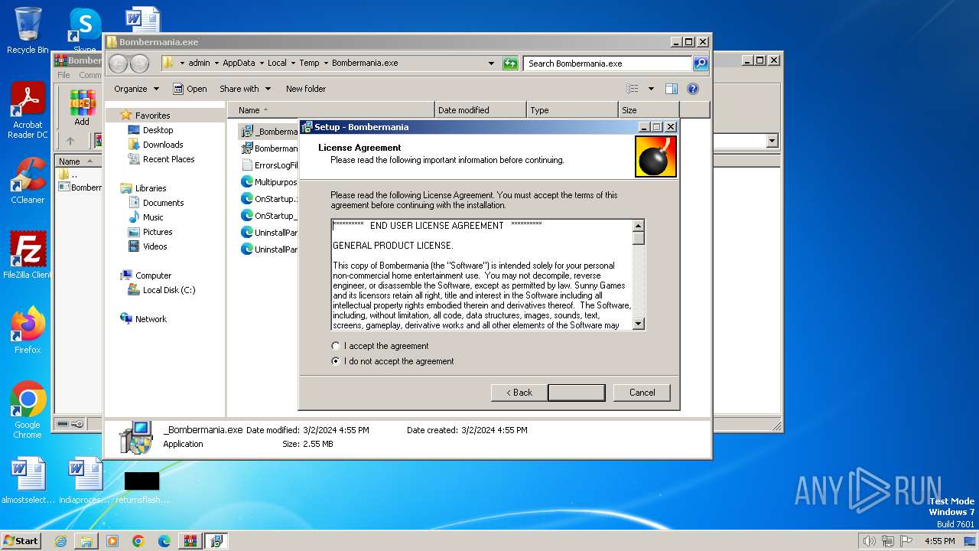Open Recent Places in the navigation pane
Image resolution: width=979 pixels, height=551 pixels.
click(x=168, y=159)
